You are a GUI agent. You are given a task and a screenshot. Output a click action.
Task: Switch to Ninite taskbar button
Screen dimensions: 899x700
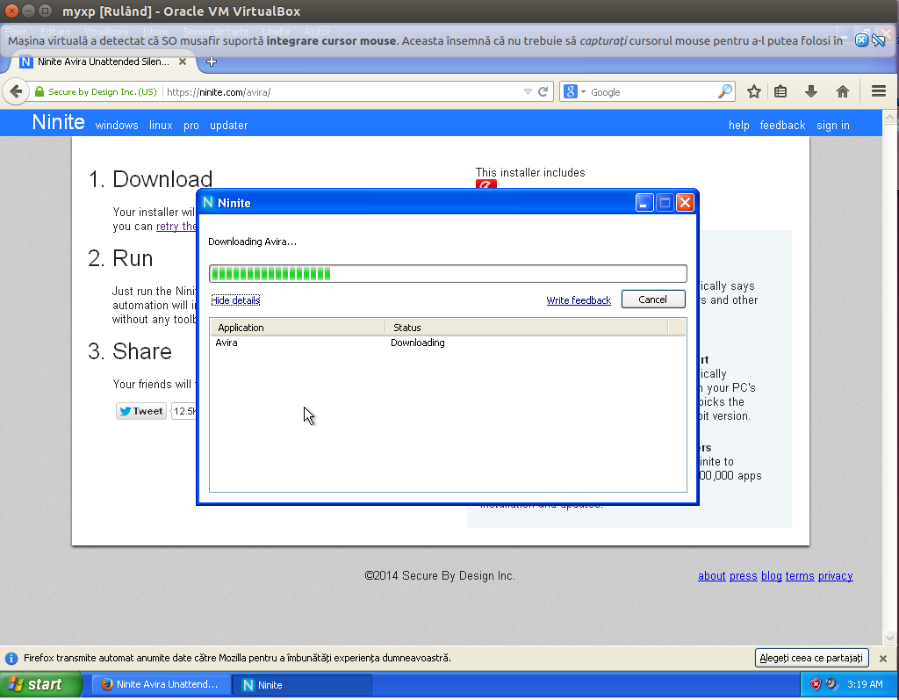point(302,684)
